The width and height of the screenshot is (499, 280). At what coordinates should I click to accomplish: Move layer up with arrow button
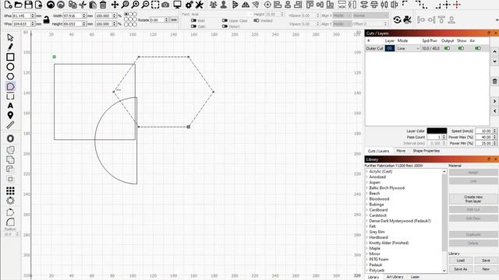point(494,51)
